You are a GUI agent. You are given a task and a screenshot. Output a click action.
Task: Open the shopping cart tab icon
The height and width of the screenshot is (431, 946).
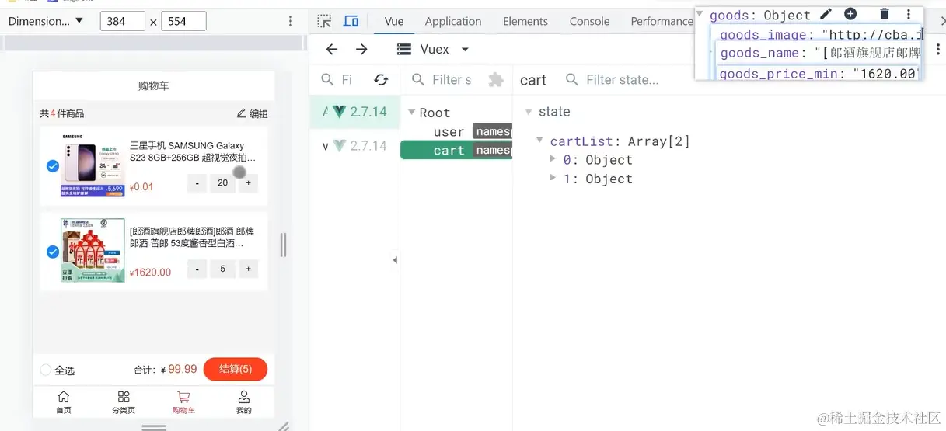click(x=183, y=397)
